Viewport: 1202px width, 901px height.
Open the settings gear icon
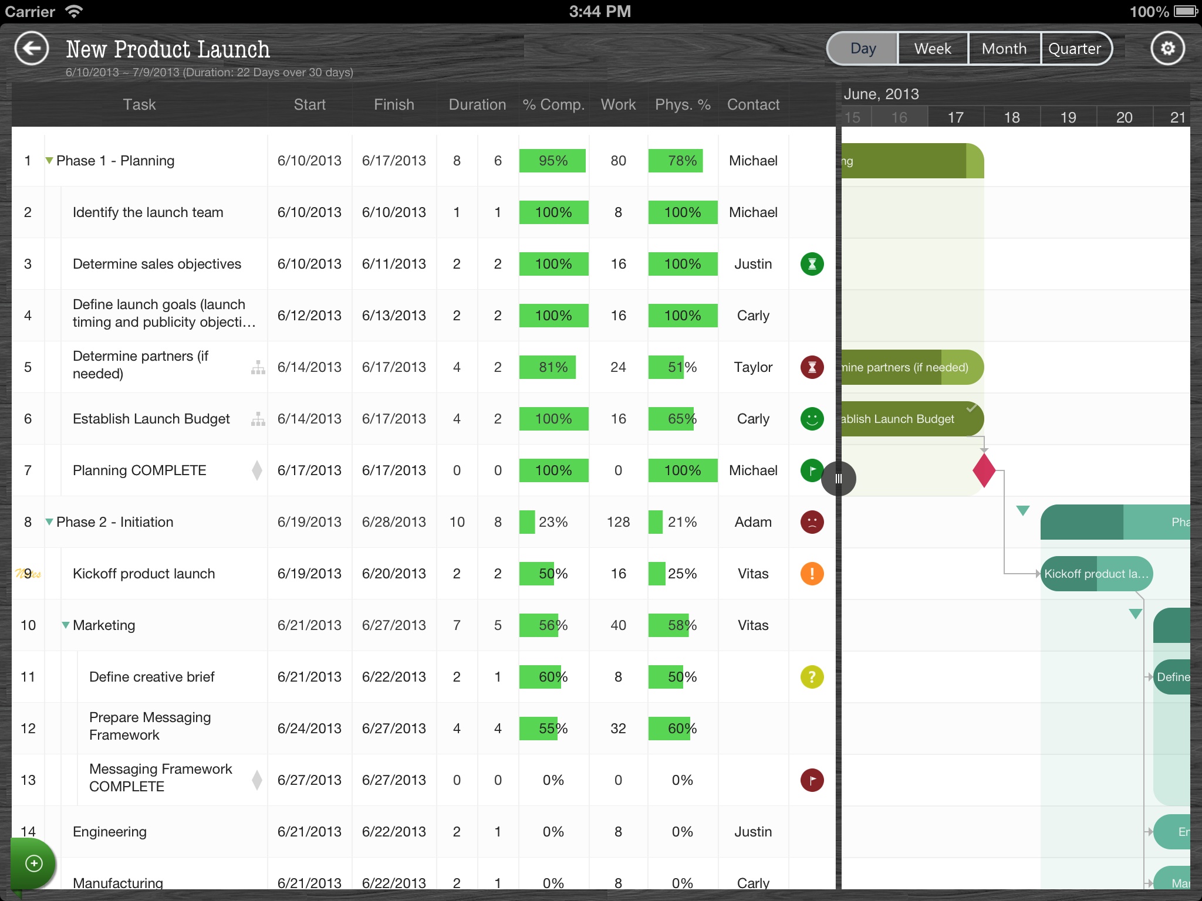(1167, 49)
